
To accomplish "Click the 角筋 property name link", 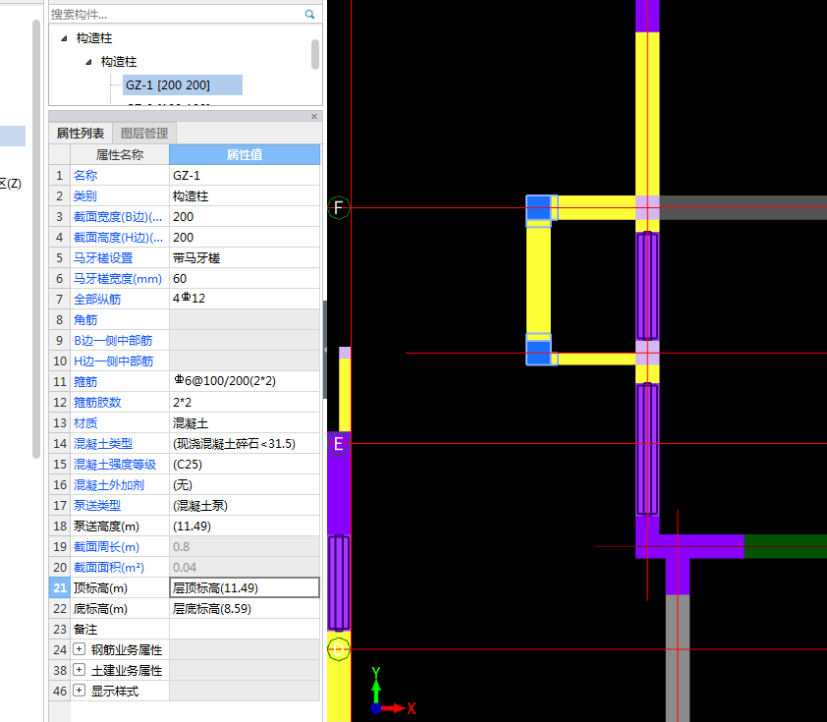I will [x=85, y=319].
